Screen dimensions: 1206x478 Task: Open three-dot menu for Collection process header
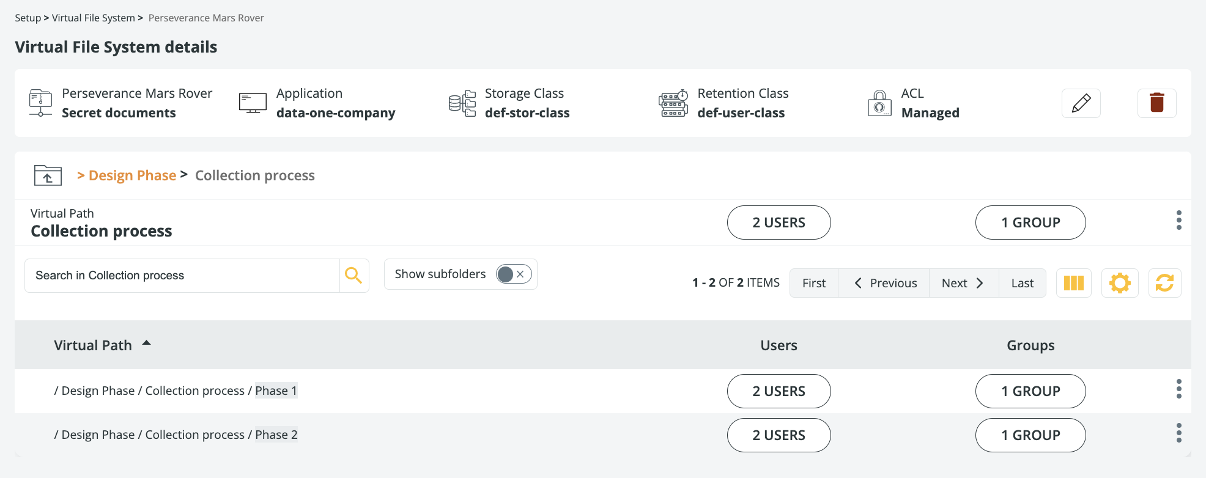tap(1178, 221)
